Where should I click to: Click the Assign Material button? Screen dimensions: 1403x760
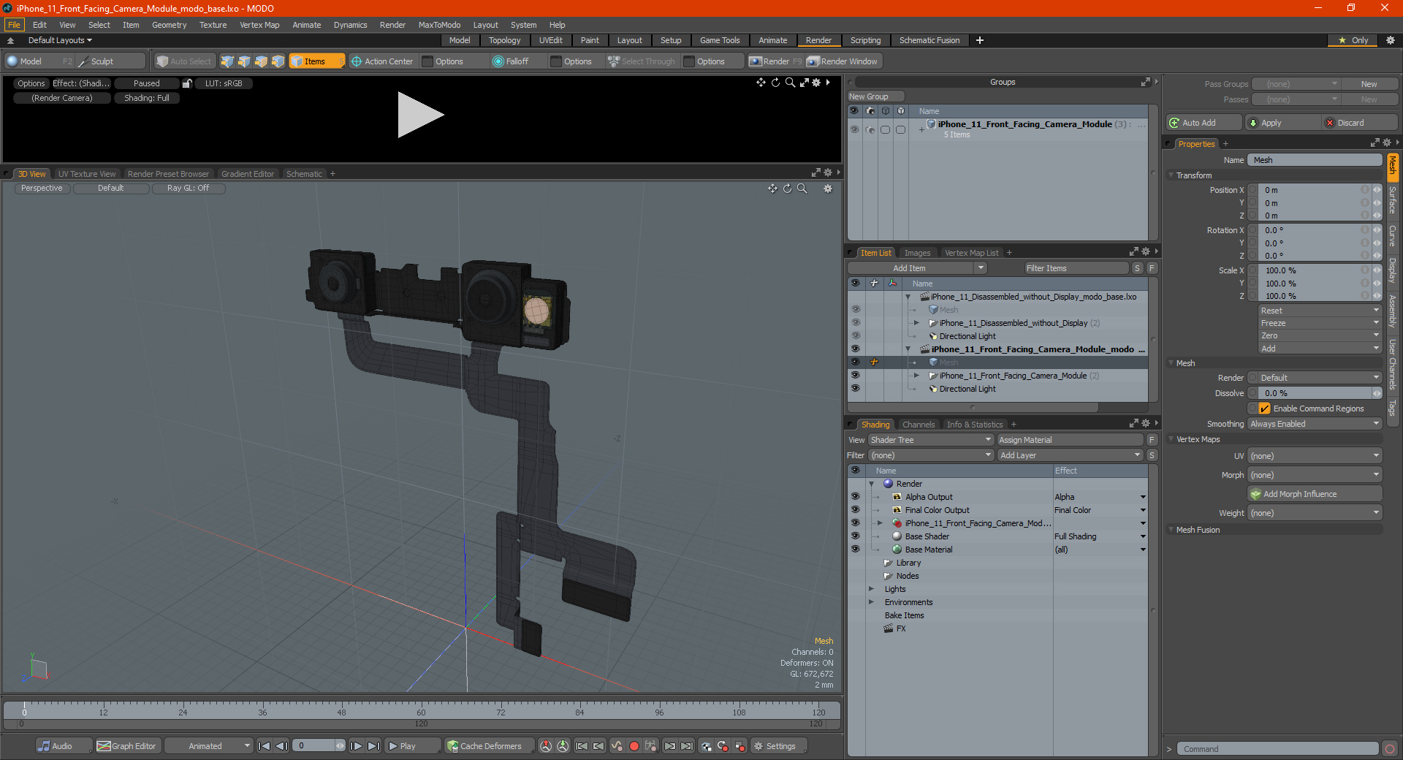pos(1070,440)
